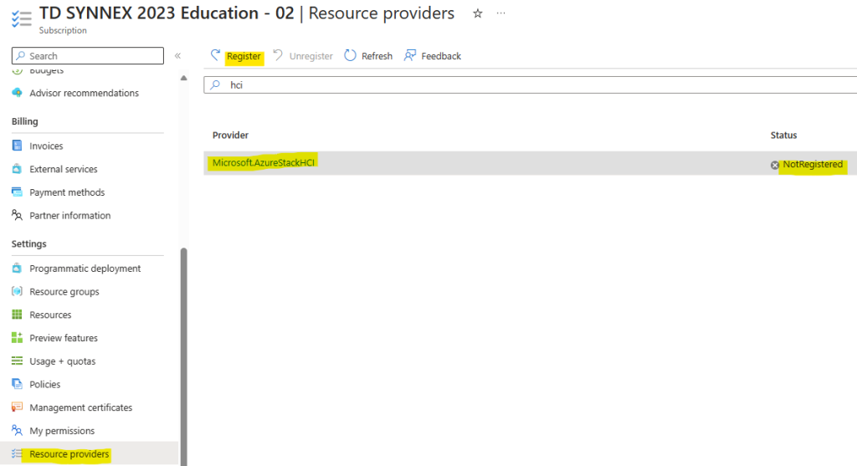Image resolution: width=857 pixels, height=466 pixels.
Task: Click the Preview features icon
Action: pyautogui.click(x=17, y=338)
